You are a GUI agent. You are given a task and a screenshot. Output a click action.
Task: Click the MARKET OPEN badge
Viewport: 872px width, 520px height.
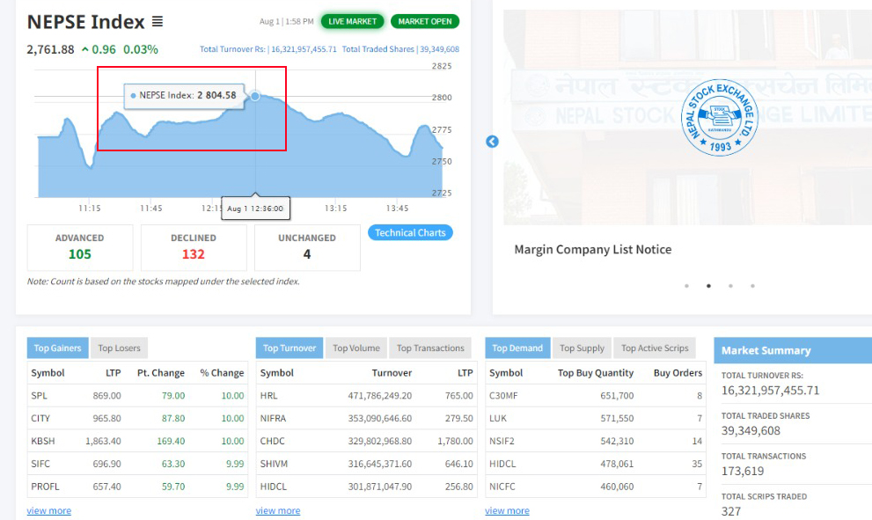[x=425, y=21]
